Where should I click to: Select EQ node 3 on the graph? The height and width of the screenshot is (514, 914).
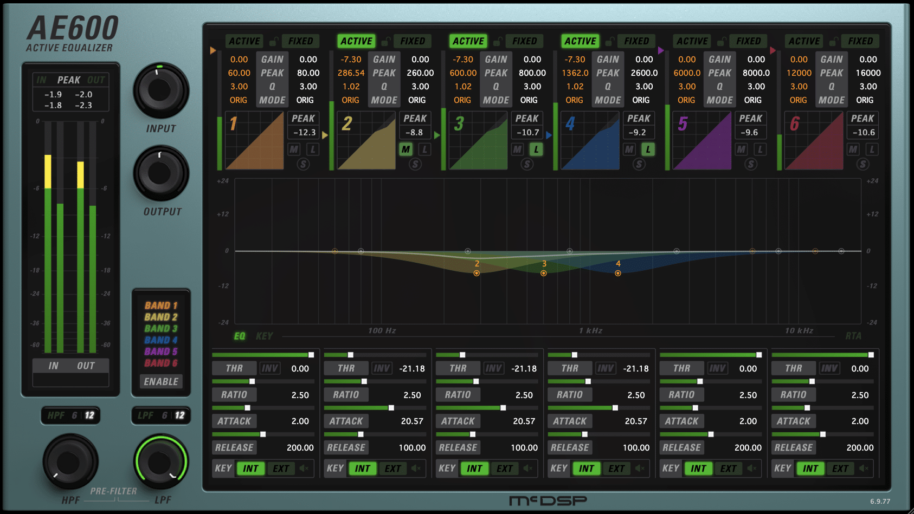tap(543, 274)
